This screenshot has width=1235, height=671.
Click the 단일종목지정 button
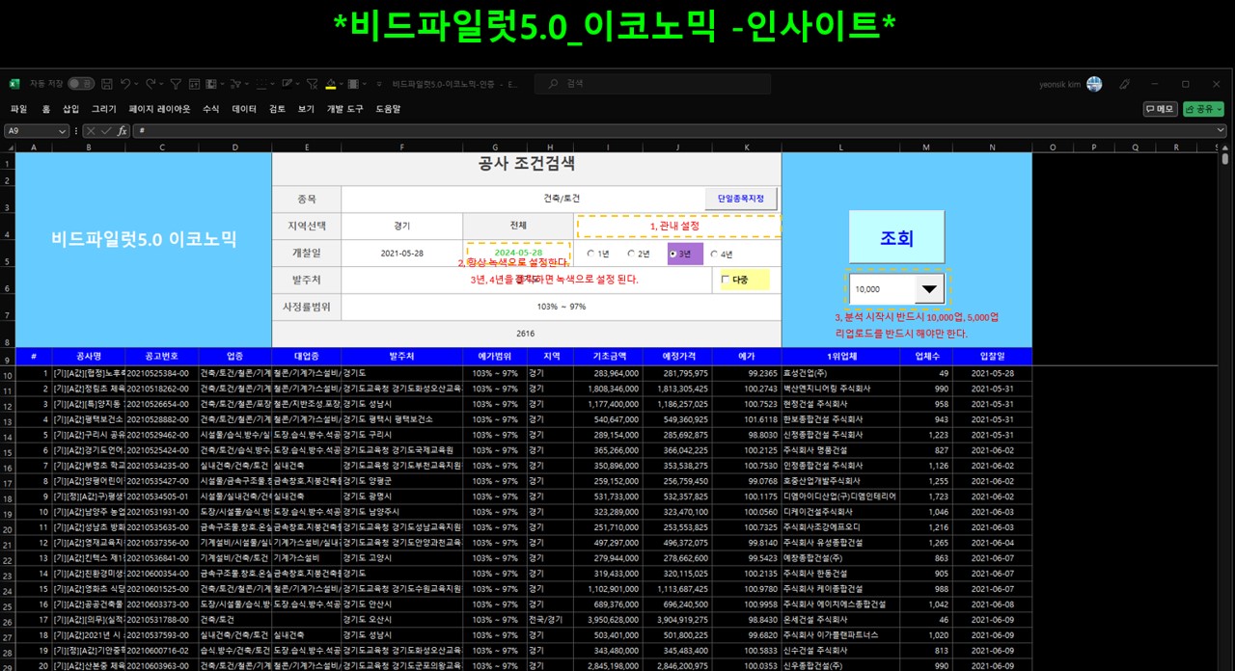pyautogui.click(x=740, y=199)
